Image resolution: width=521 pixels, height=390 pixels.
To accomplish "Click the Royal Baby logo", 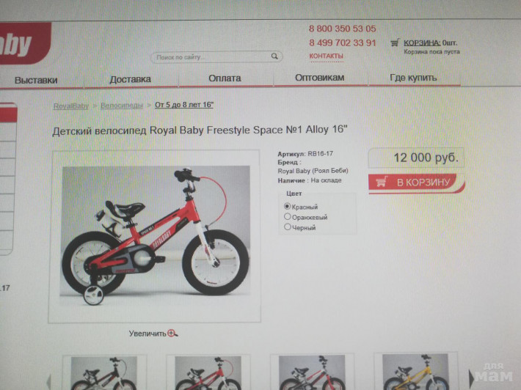I will 24,43.
